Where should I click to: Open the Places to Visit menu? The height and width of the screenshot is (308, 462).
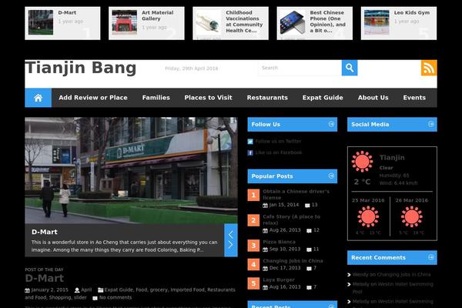pyautogui.click(x=209, y=98)
